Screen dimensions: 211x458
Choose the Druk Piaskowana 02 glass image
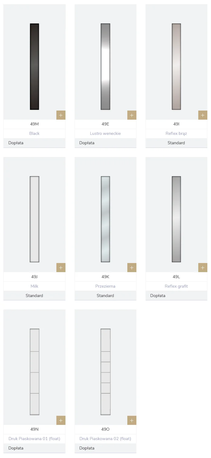pos(105,372)
